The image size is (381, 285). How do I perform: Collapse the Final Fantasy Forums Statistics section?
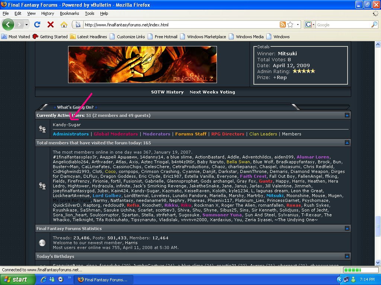click(347, 229)
